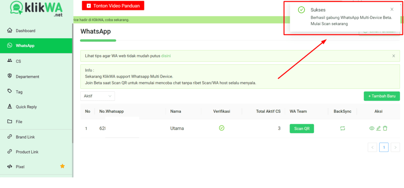The width and height of the screenshot is (404, 188).
Task: Select Departement in the sidebar
Action: (x=27, y=76)
